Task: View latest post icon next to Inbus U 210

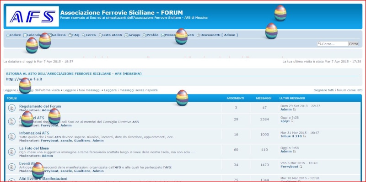Action: [x=304, y=136]
